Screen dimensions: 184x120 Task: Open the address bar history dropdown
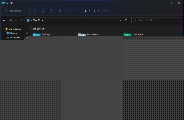[120, 20]
